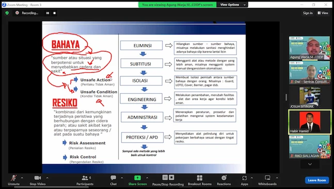Open Breakout Rooms
The width and height of the screenshot is (334, 189).
pos(200,180)
